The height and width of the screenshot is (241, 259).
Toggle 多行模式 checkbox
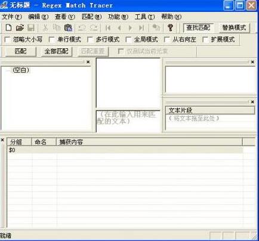coord(90,39)
